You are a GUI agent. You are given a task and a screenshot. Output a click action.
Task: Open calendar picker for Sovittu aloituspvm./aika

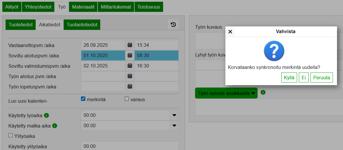click(130, 55)
